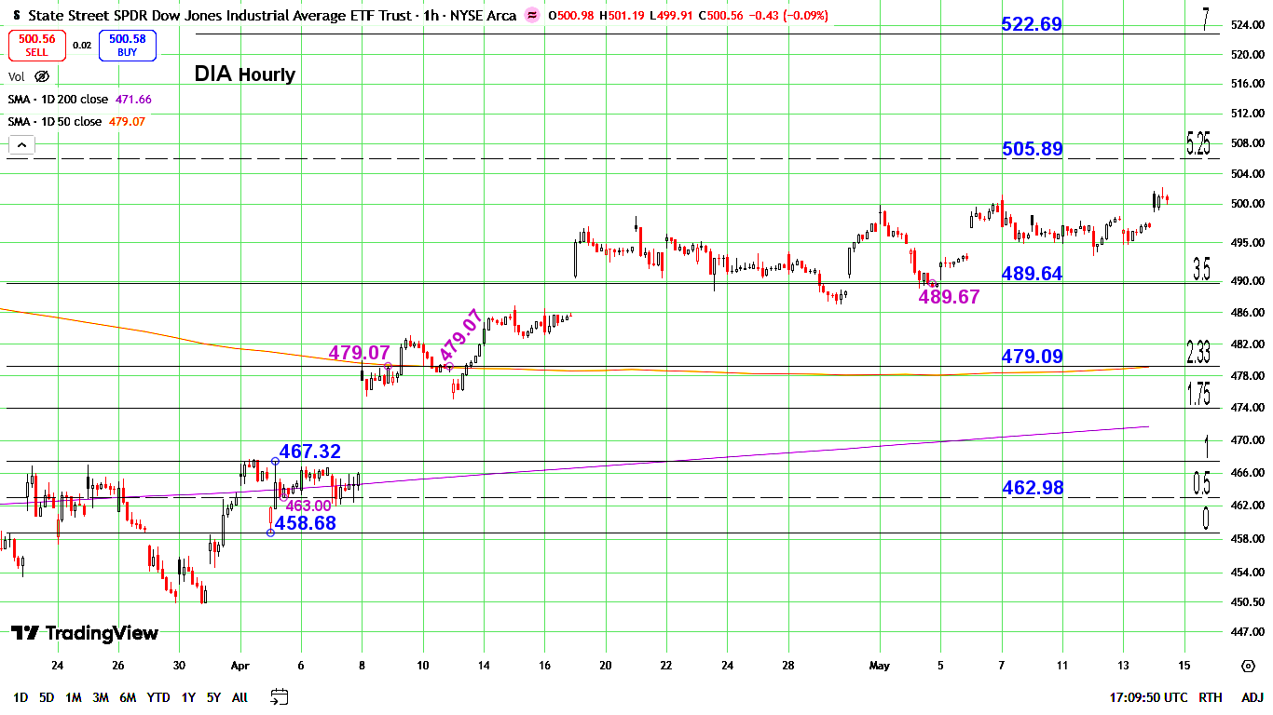
Task: Click the Vol indicator label
Action: tap(17, 76)
